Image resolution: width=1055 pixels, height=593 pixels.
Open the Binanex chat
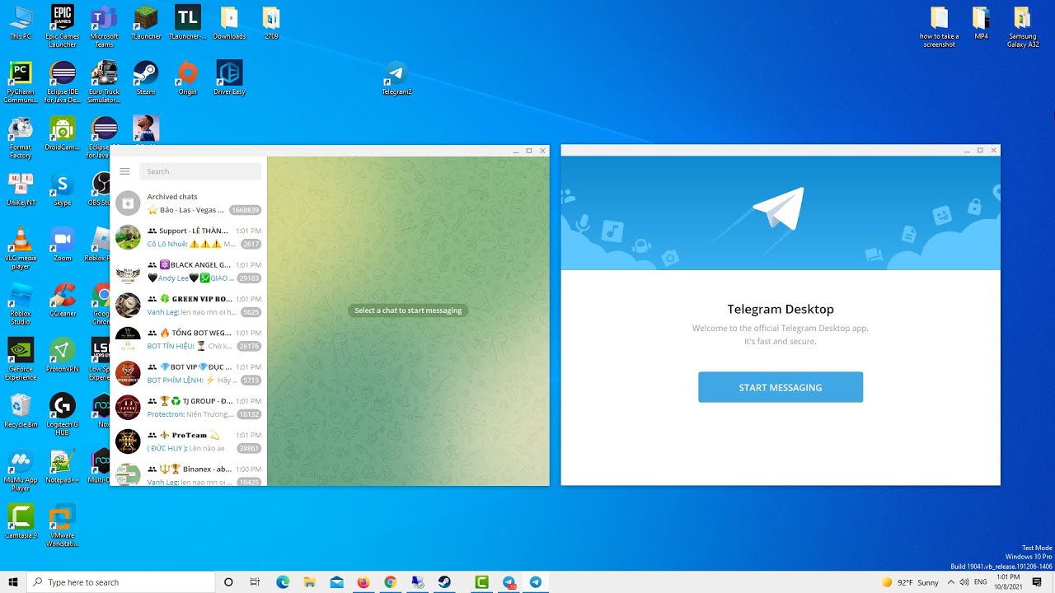tap(189, 473)
